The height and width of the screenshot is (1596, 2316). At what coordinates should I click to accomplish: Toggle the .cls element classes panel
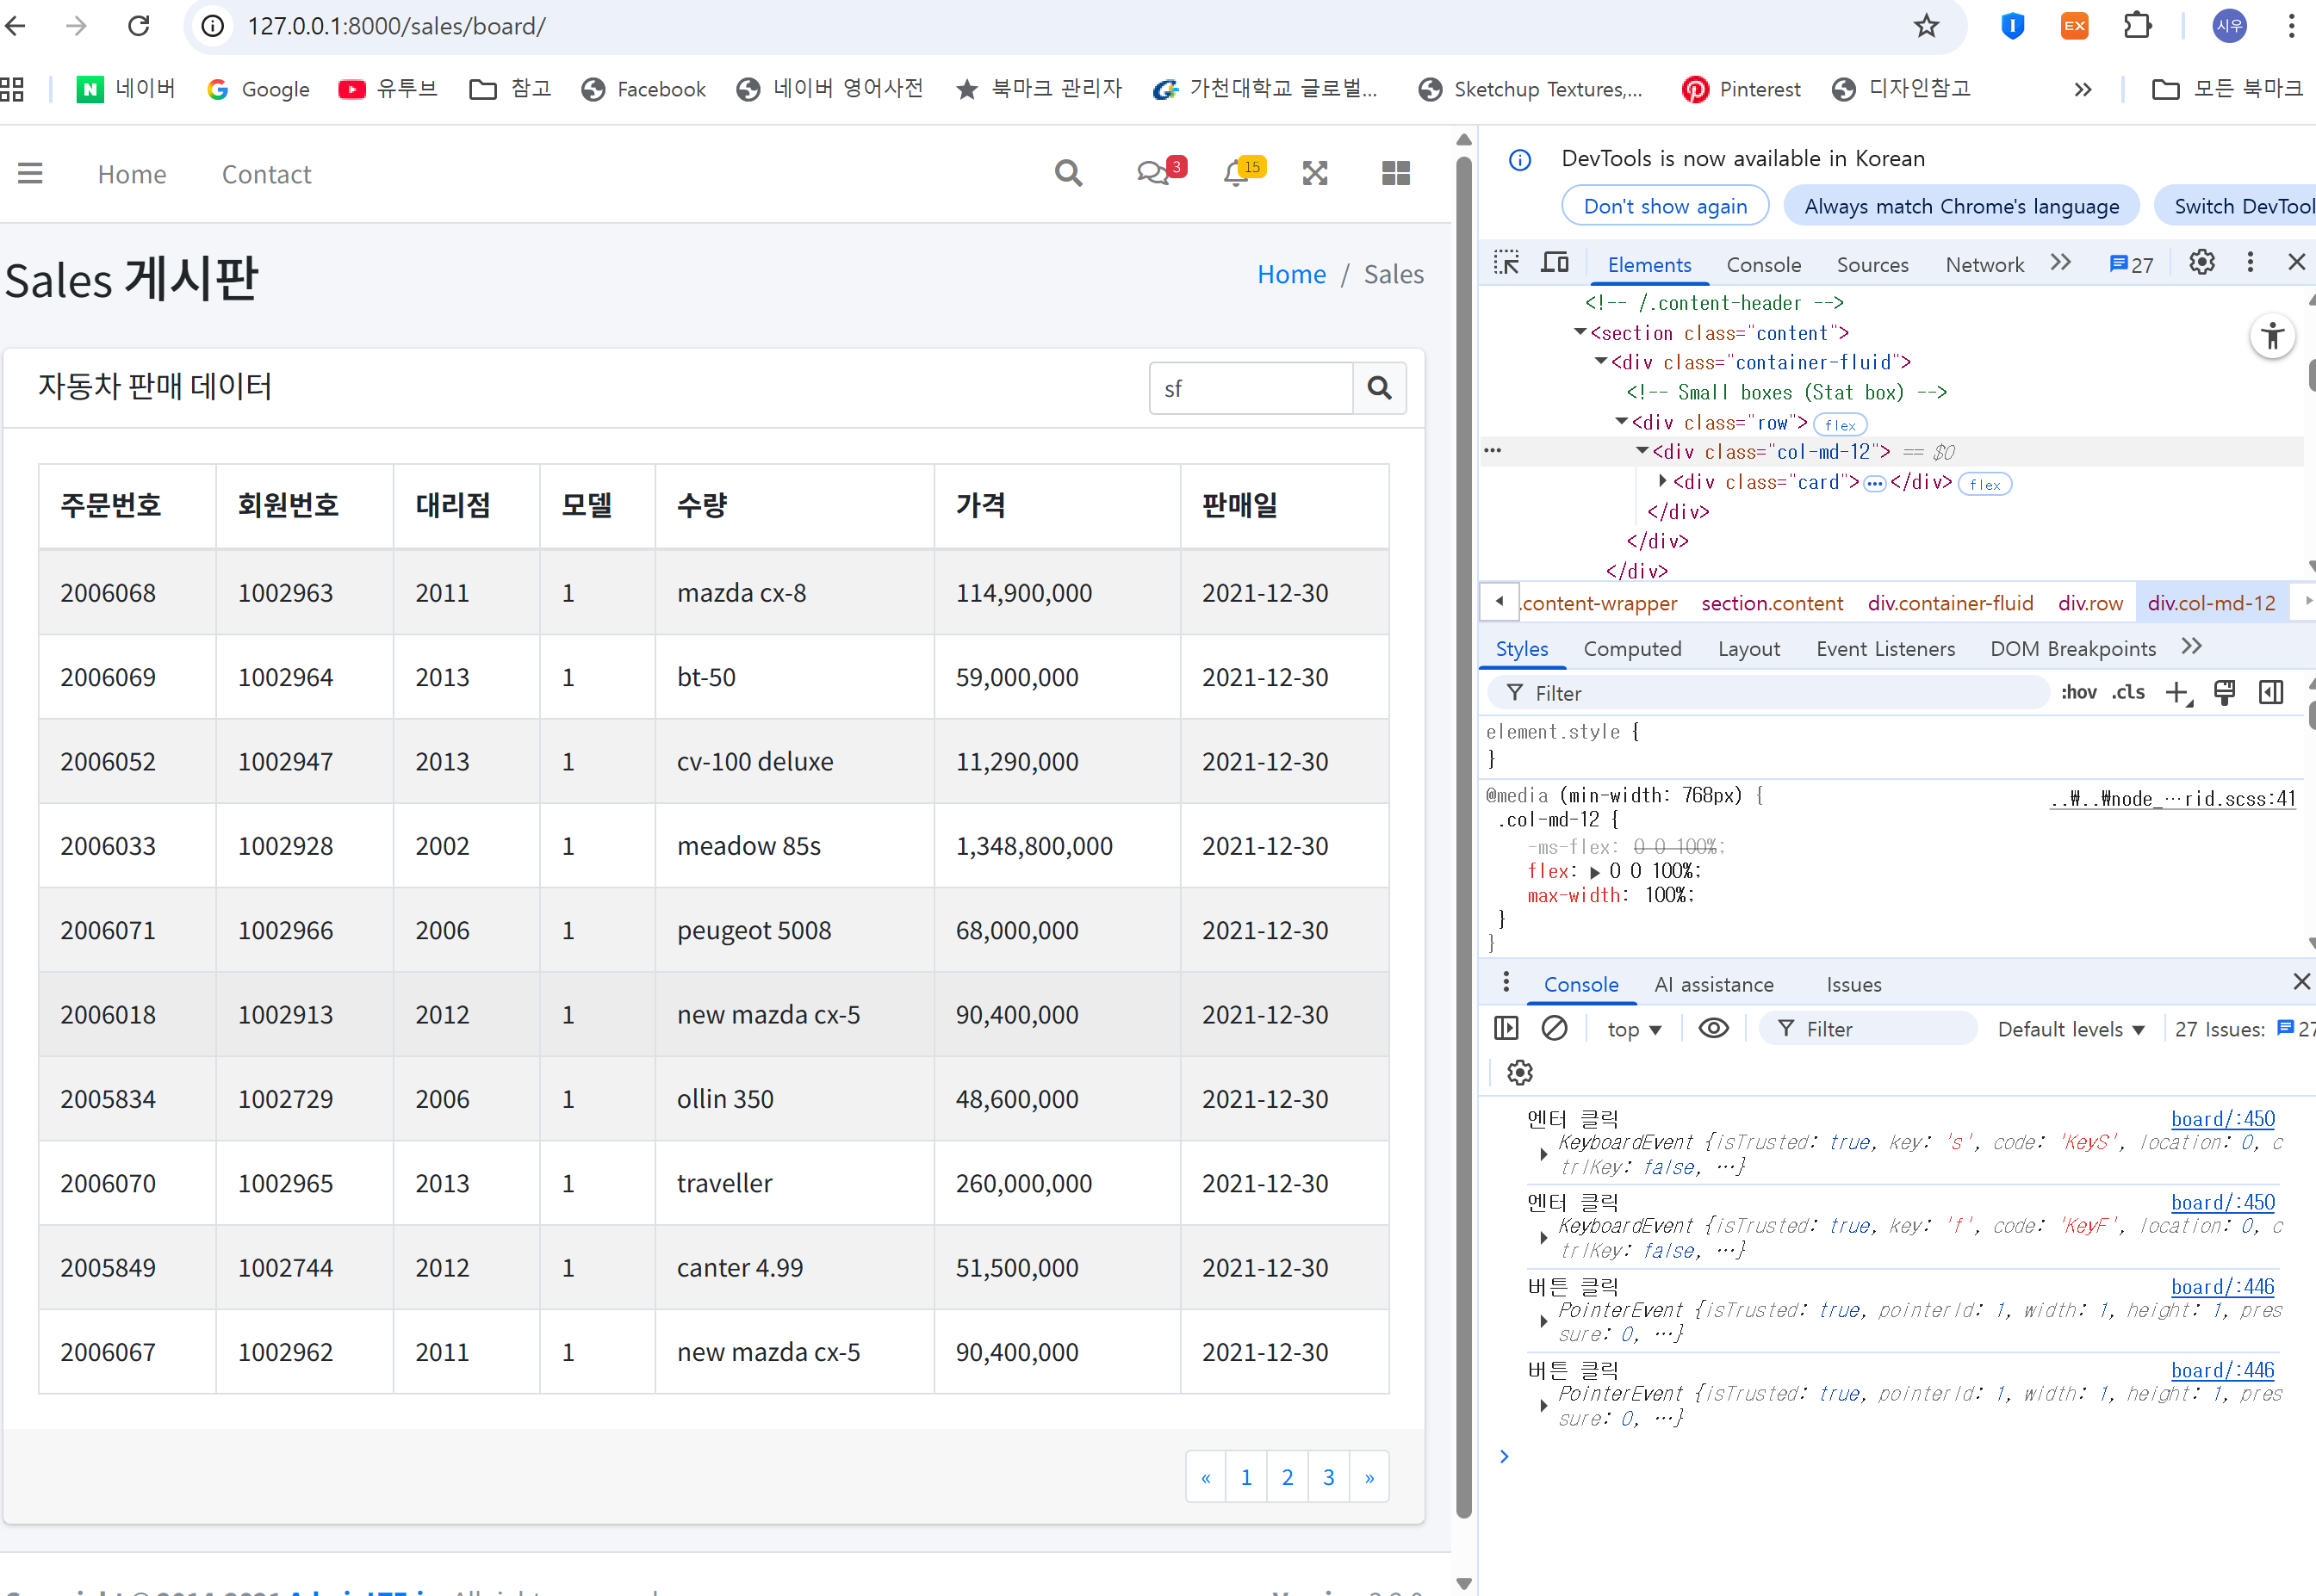coord(2128,692)
